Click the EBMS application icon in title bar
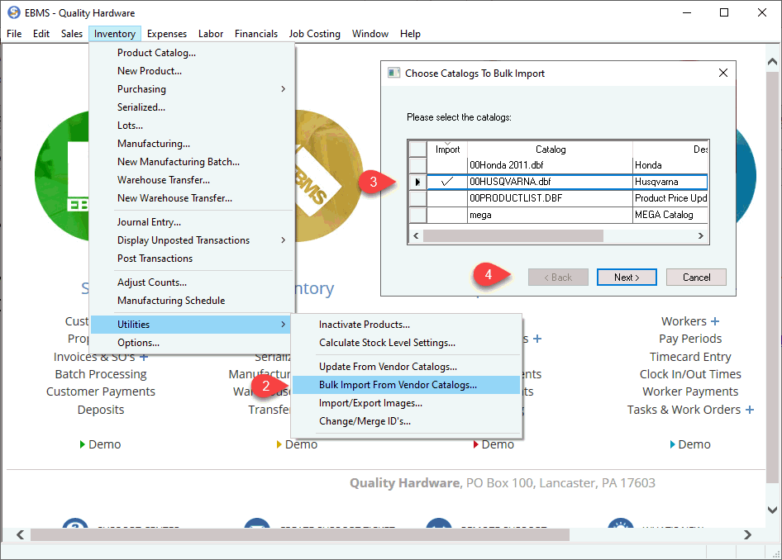The height and width of the screenshot is (560, 782). (x=13, y=12)
